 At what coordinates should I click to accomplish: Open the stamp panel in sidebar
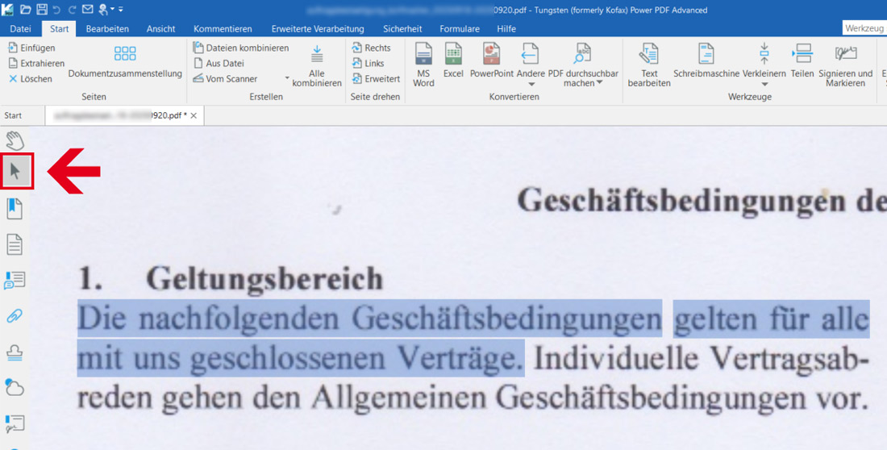[x=15, y=352]
